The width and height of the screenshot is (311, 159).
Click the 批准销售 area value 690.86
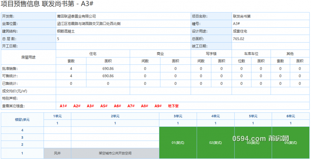108,69
